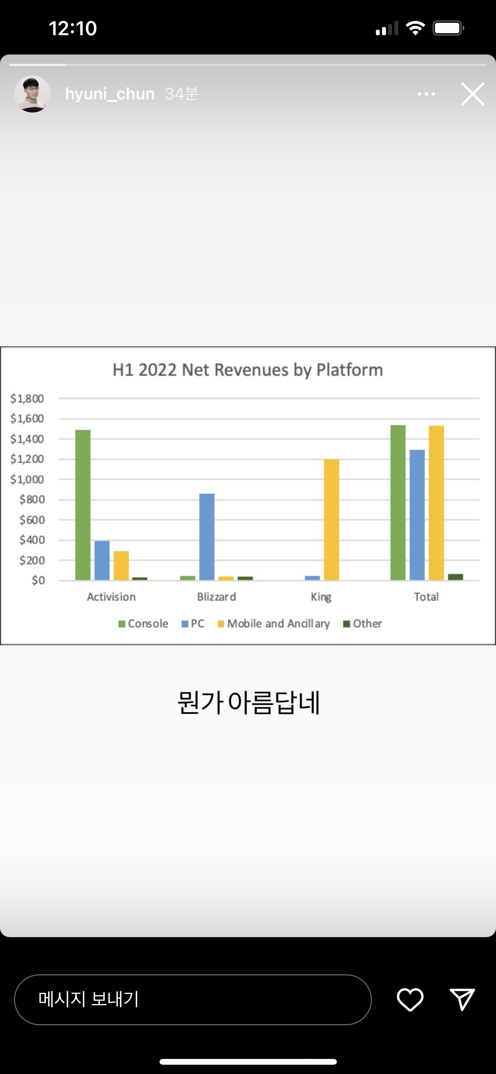Click the $1,000 y-axis label
Screen dimensions: 496x1074
pos(27,479)
